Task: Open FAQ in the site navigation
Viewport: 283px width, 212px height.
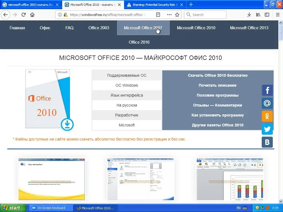Action: click(x=69, y=28)
